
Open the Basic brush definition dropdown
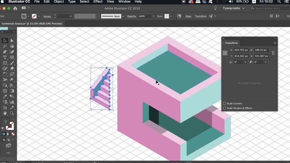pos(123,16)
